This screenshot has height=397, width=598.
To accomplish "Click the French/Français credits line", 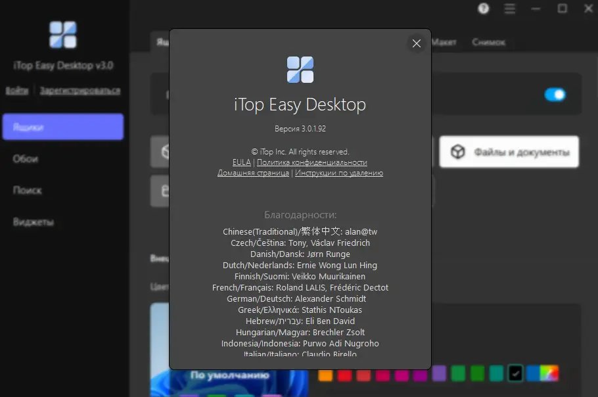I will (x=300, y=288).
